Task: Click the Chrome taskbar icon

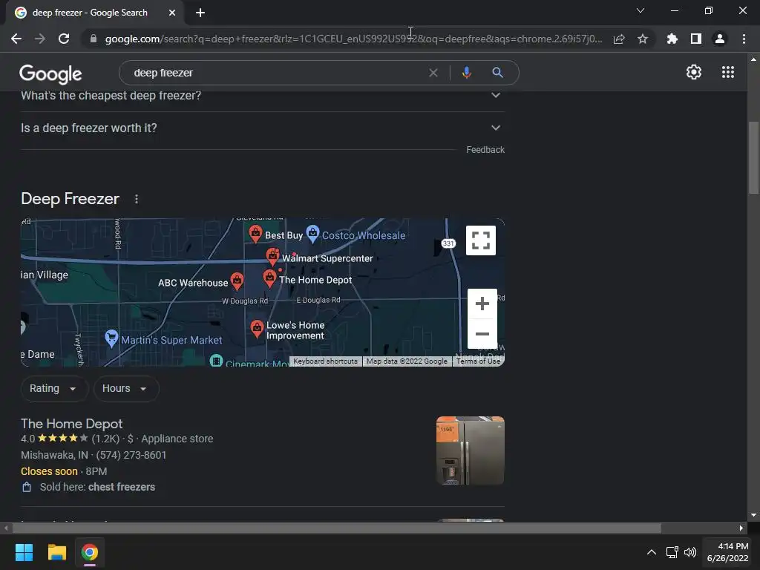Action: (x=90, y=552)
